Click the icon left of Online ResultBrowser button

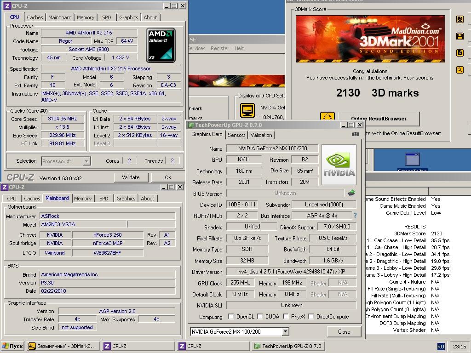click(327, 116)
